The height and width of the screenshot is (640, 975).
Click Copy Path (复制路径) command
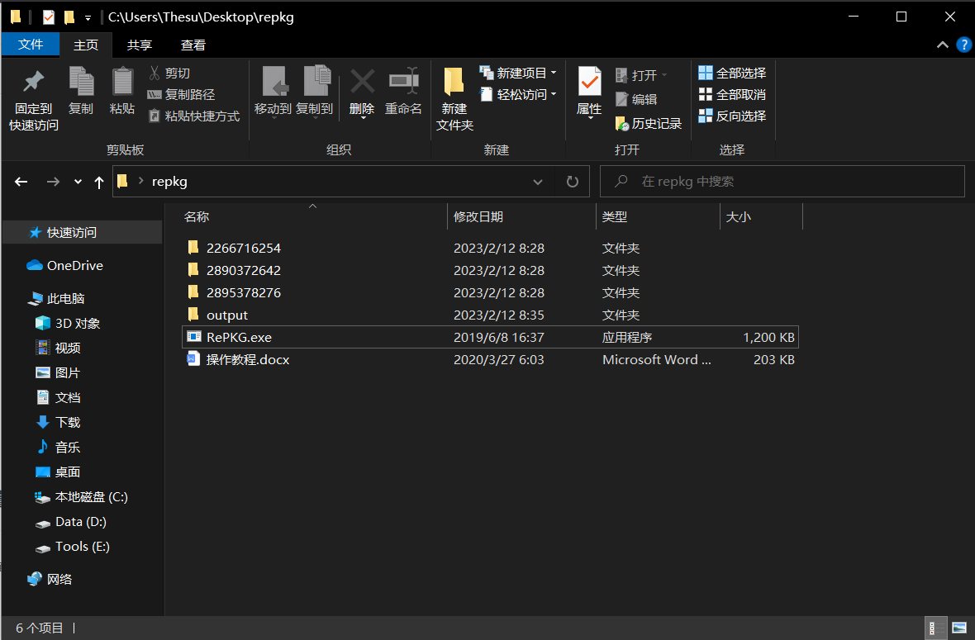pos(181,94)
